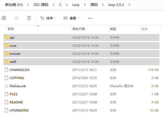Open the three-dots more options menu
165x117 pixels.
90,18
